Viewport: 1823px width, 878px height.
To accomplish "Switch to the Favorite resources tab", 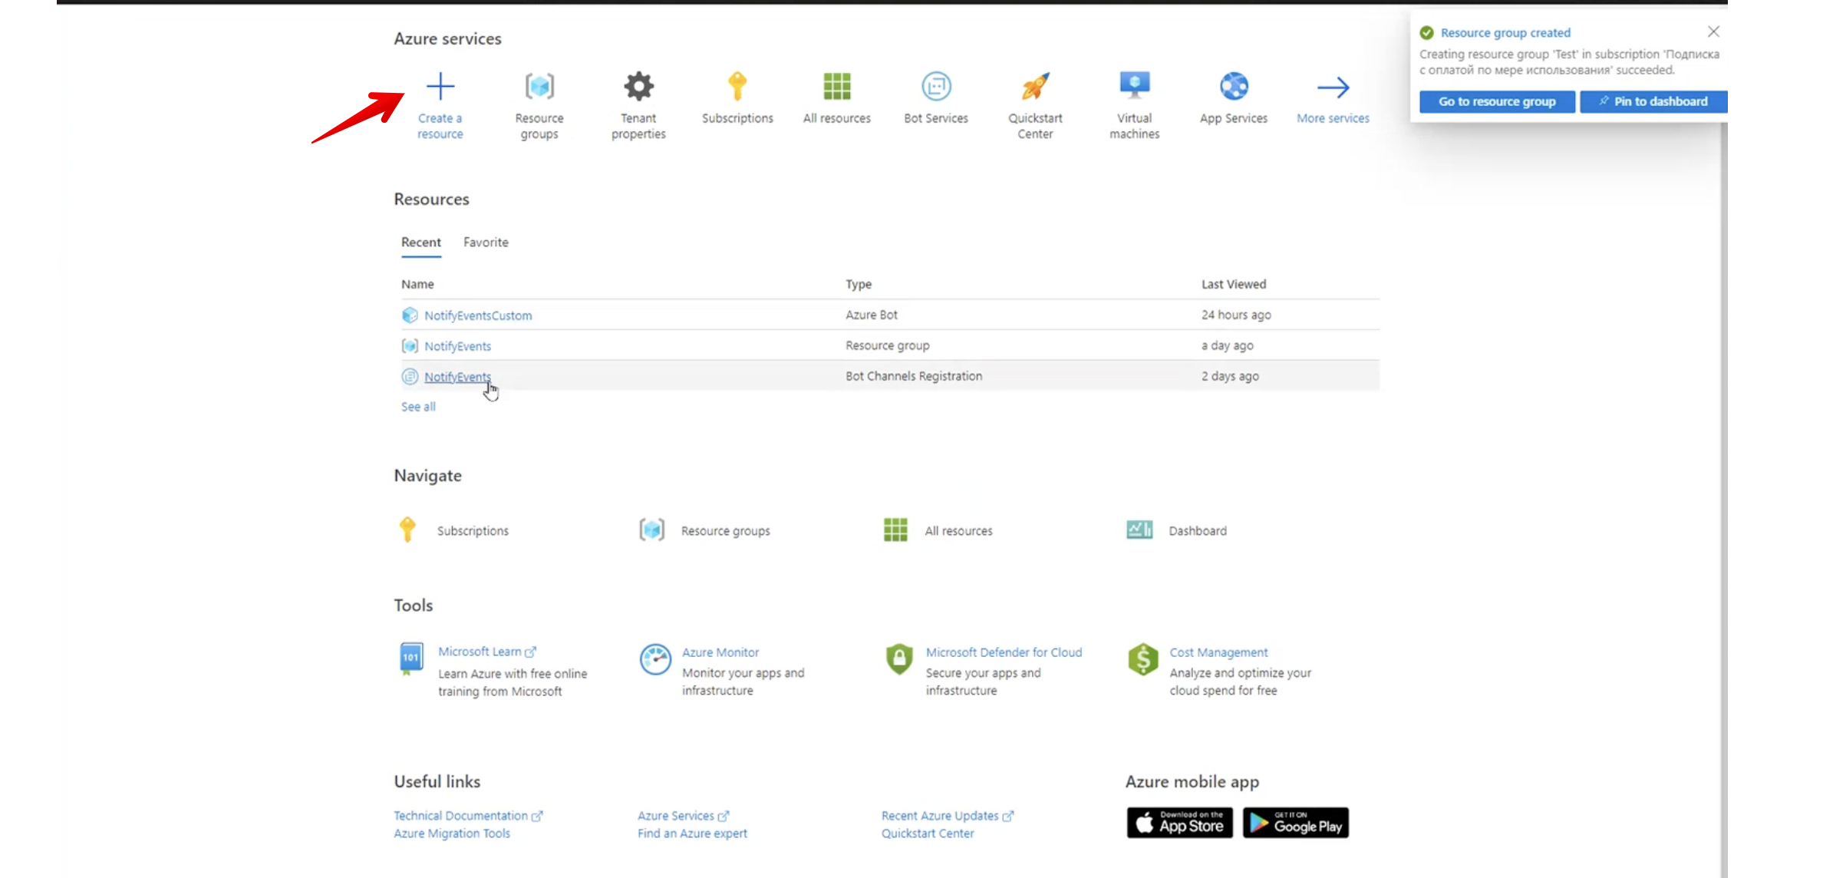I will click(486, 243).
